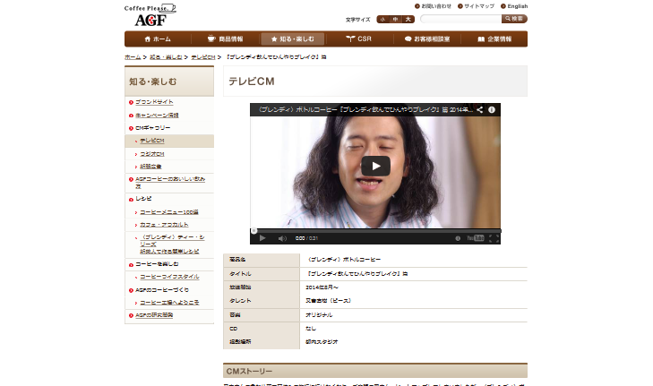Open キャンペーン情報 in the sidebar
Viewport: 653px width, 386px height.
[x=157, y=116]
